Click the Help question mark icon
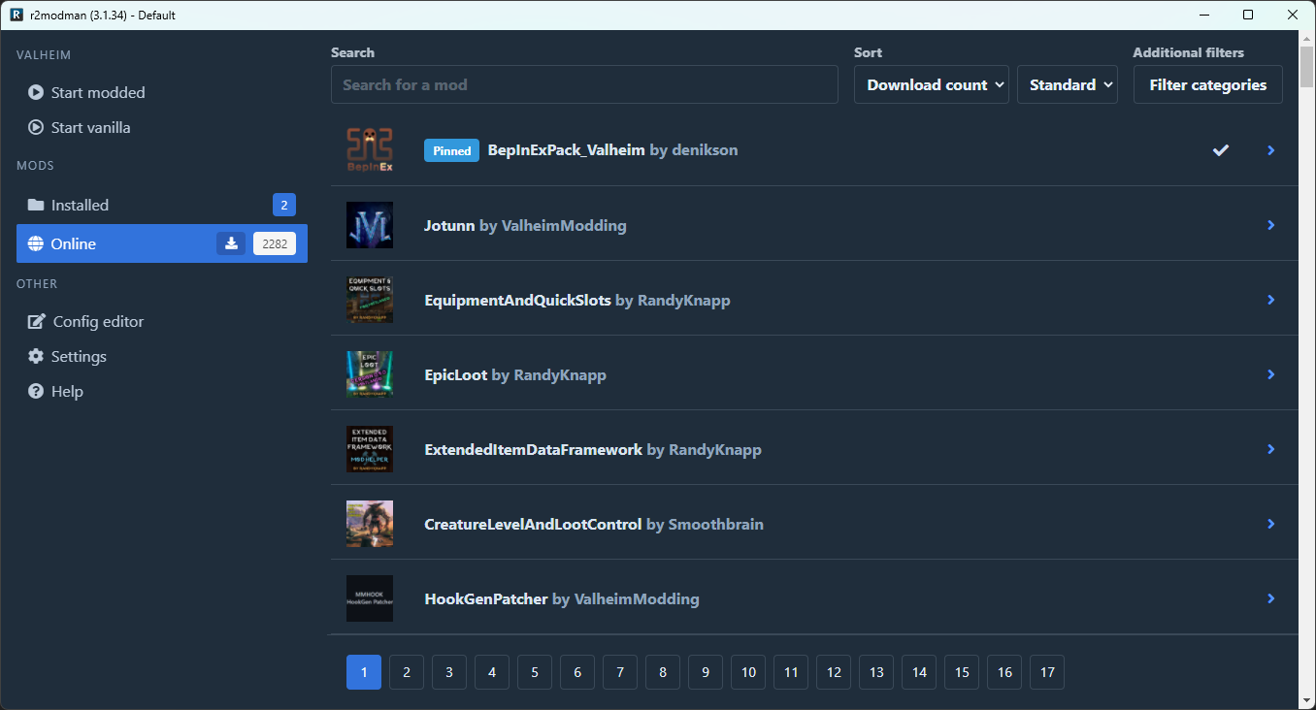The width and height of the screenshot is (1316, 710). pyautogui.click(x=36, y=392)
